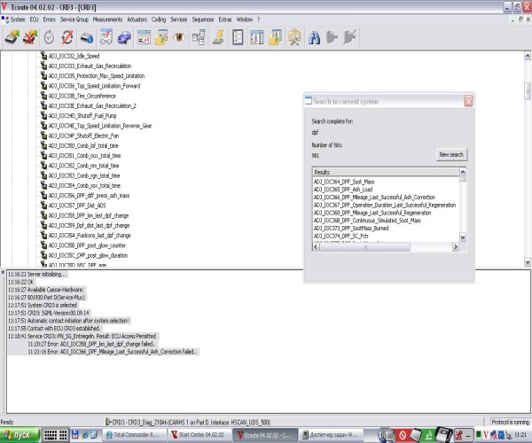The width and height of the screenshot is (532, 443).
Task: Open the Services menu
Action: coord(179,19)
